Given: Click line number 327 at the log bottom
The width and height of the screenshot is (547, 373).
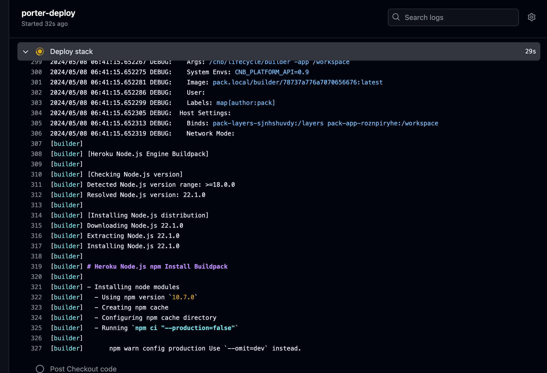Looking at the screenshot, I should point(36,348).
